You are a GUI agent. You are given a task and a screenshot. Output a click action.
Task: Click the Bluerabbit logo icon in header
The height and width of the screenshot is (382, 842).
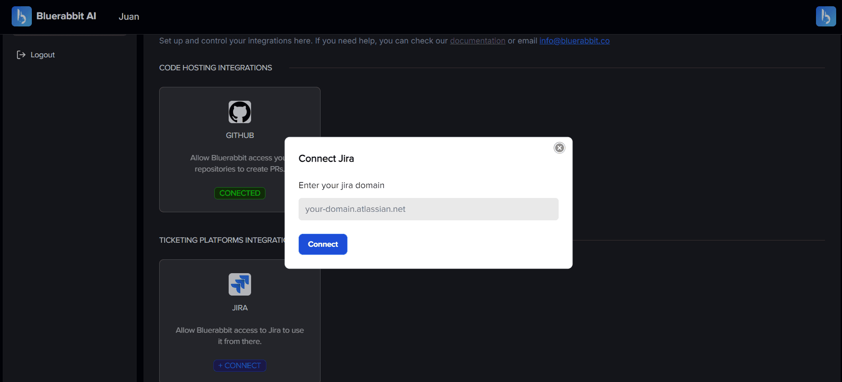point(22,17)
